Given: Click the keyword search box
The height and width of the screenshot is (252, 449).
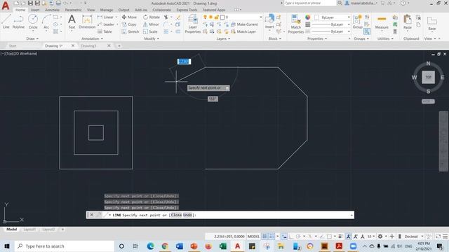Looking at the screenshot, I should tap(310, 3).
